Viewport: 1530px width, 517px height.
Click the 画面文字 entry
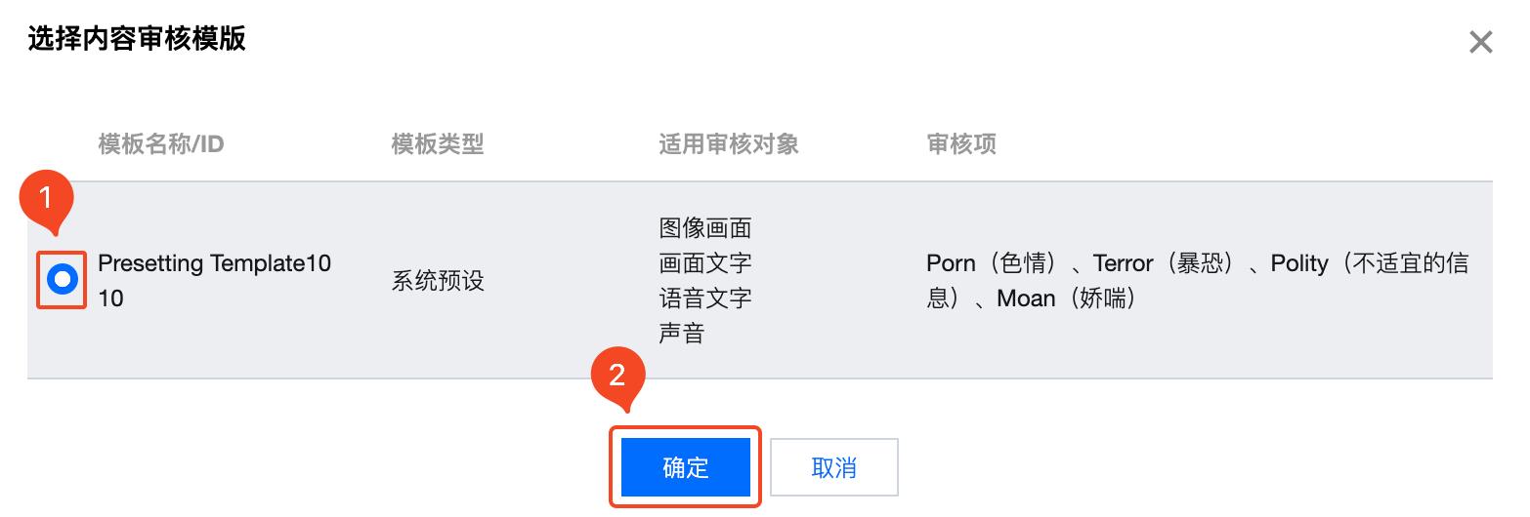(x=705, y=263)
